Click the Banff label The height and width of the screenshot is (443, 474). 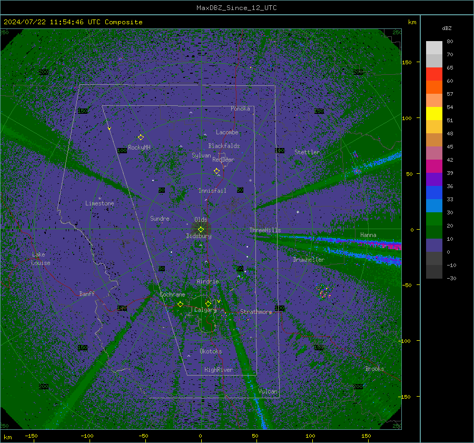[87, 293]
